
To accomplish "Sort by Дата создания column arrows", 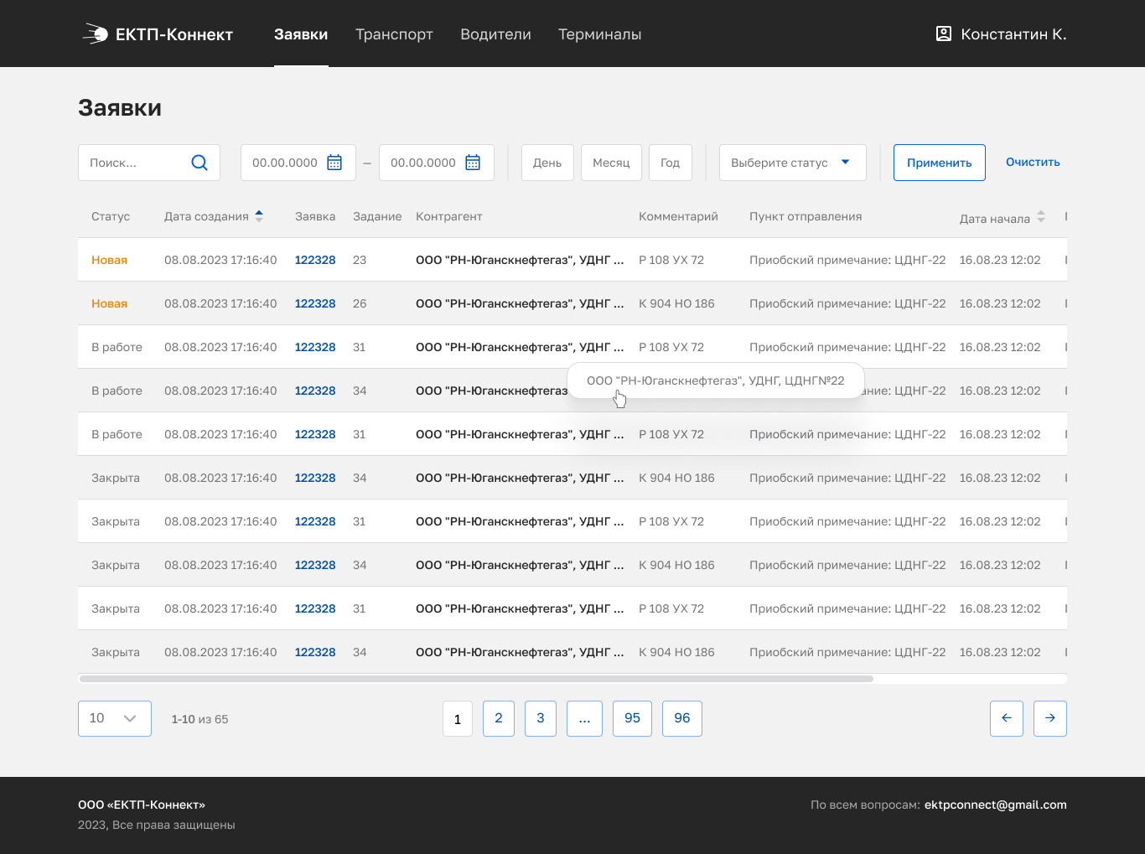I will point(259,216).
